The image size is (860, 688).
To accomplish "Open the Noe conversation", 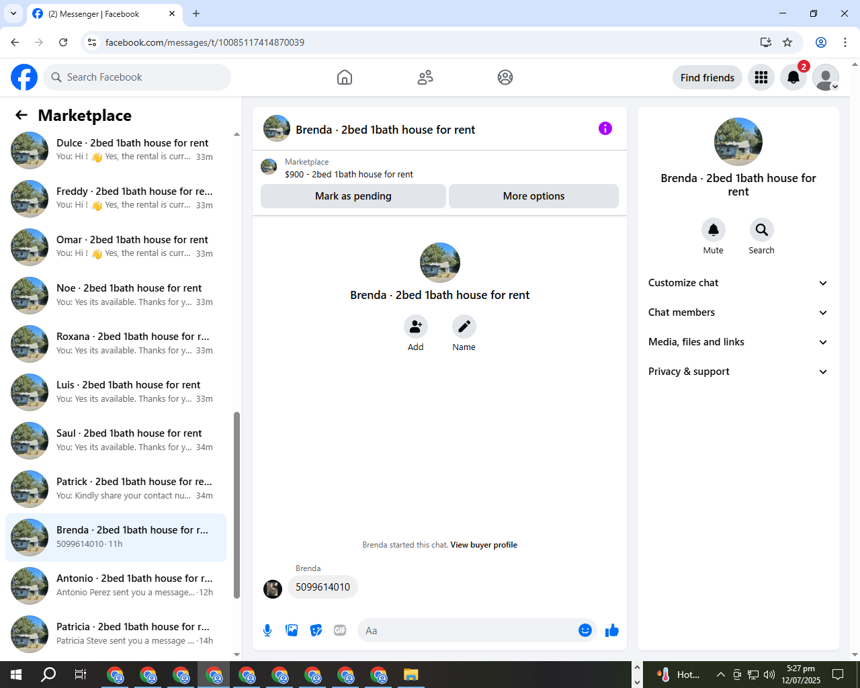I will (116, 295).
